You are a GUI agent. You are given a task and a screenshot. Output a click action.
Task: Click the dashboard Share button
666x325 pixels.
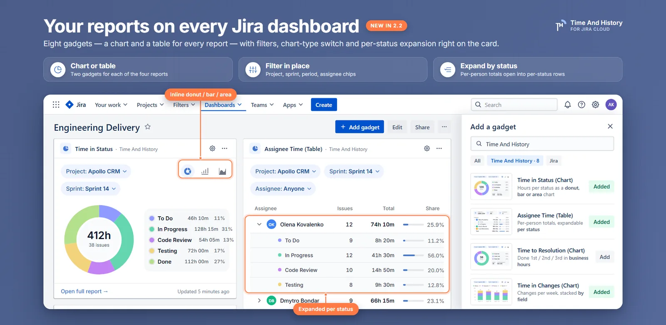[x=422, y=127]
